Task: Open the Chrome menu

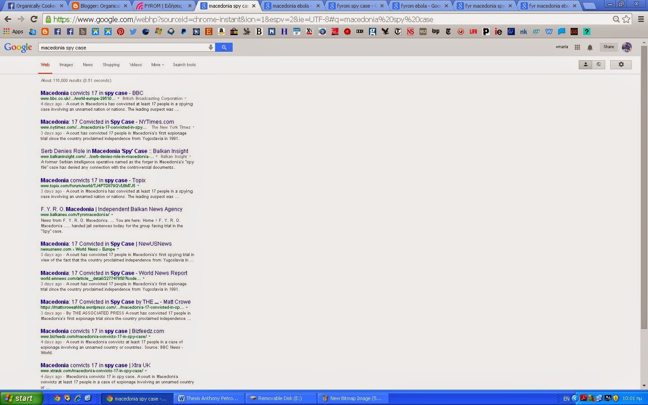Action: [641, 19]
